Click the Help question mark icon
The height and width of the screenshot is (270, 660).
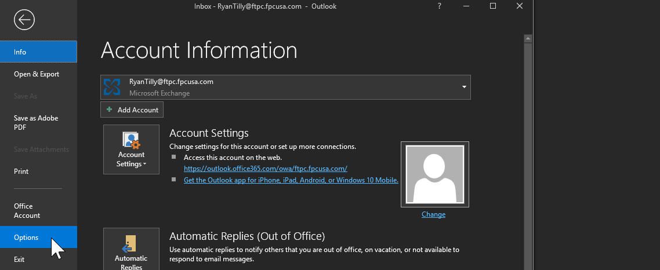[439, 6]
